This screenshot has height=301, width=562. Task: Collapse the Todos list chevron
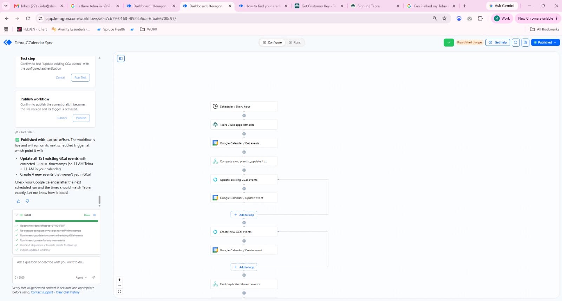(x=17, y=215)
